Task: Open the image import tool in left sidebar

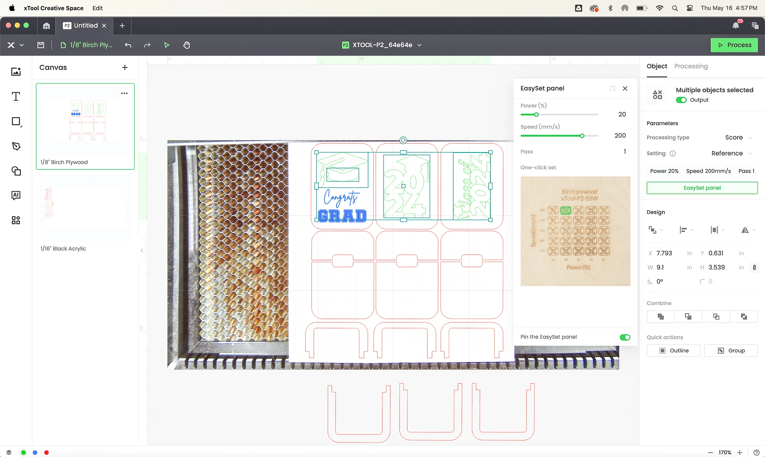Action: 16,71
